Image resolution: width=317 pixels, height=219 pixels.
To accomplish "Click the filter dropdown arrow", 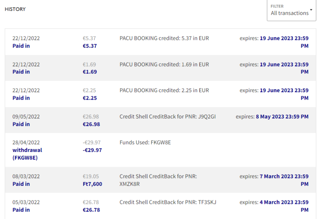I will point(311,10).
